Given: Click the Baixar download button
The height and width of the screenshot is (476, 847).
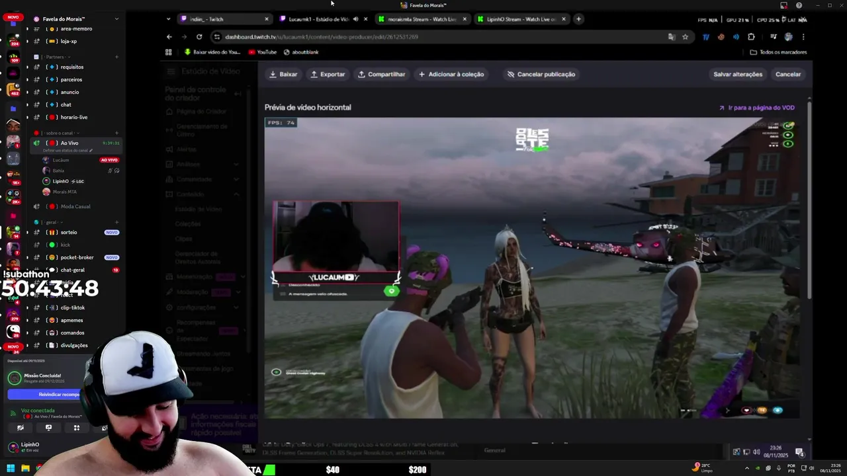Looking at the screenshot, I should [x=283, y=74].
